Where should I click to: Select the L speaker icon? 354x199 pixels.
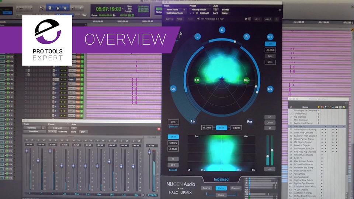198,36
